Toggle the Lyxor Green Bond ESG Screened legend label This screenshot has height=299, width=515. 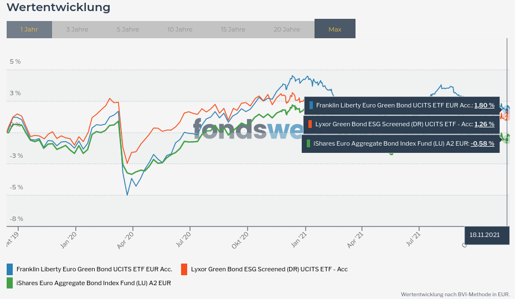pos(269,270)
